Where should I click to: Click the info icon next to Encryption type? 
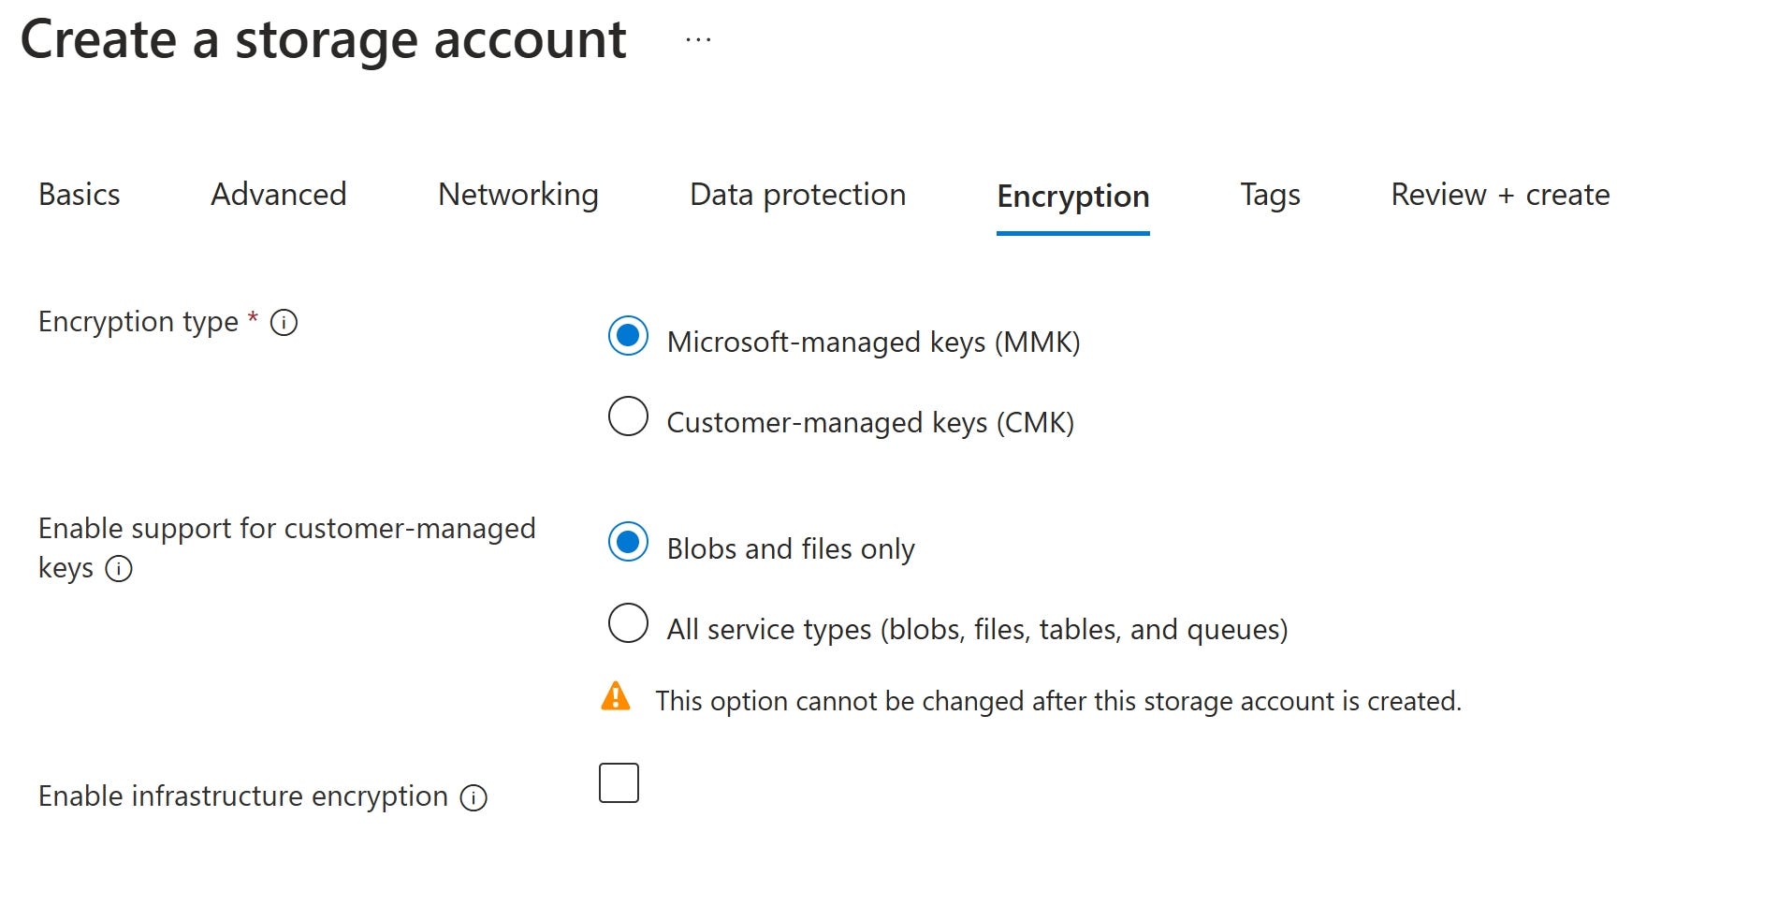tap(284, 323)
